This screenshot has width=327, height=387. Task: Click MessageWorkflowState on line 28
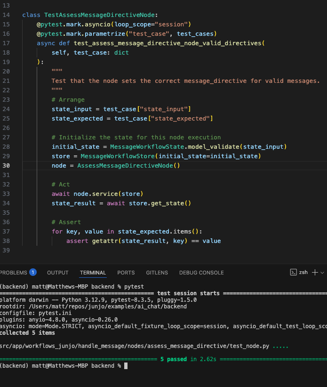[147, 147]
